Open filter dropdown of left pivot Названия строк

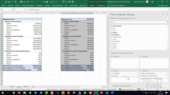pyautogui.click(x=31, y=19)
